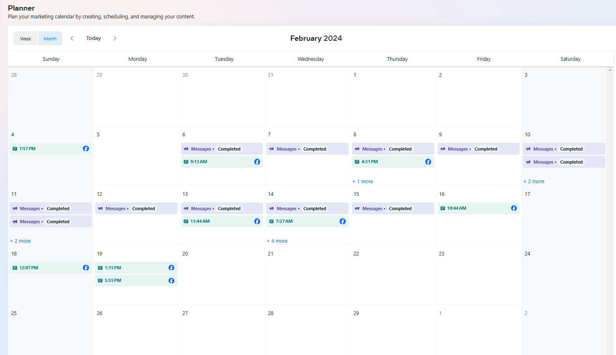Go to next month arrow
The height and width of the screenshot is (355, 616).
[x=115, y=38]
